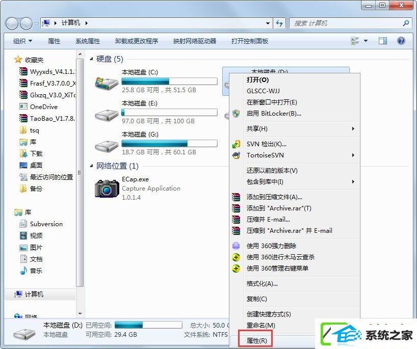This screenshot has width=417, height=349.
Task: Open TaoBao_V1.7.8 archive in favorites
Action: click(x=47, y=118)
